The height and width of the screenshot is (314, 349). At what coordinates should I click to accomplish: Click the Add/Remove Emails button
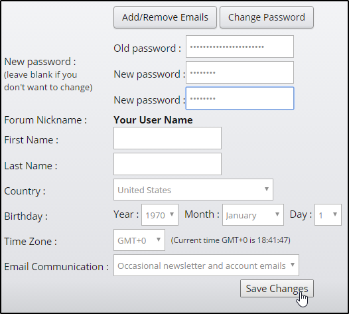(165, 17)
